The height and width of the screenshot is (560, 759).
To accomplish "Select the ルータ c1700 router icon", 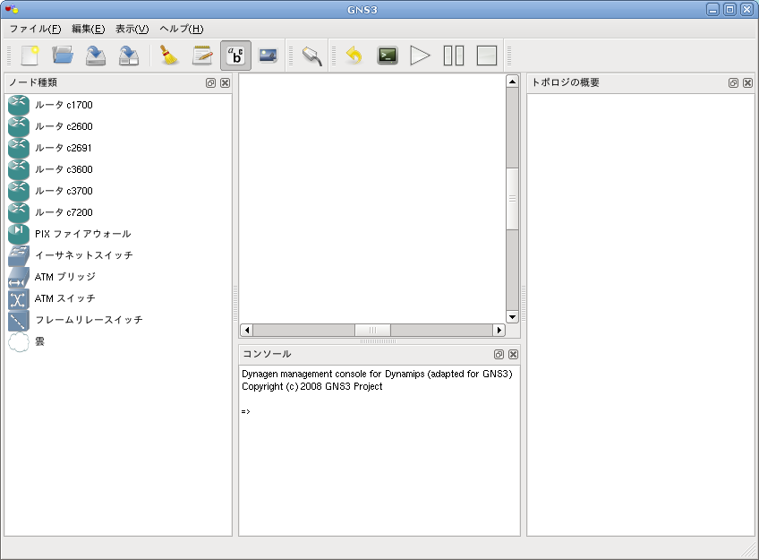I will coord(19,105).
